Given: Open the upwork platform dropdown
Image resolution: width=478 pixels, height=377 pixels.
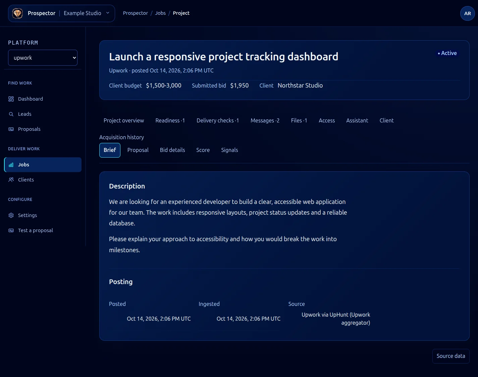Looking at the screenshot, I should (x=43, y=58).
